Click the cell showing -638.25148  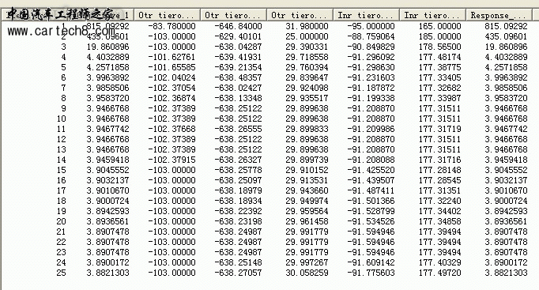point(238,263)
